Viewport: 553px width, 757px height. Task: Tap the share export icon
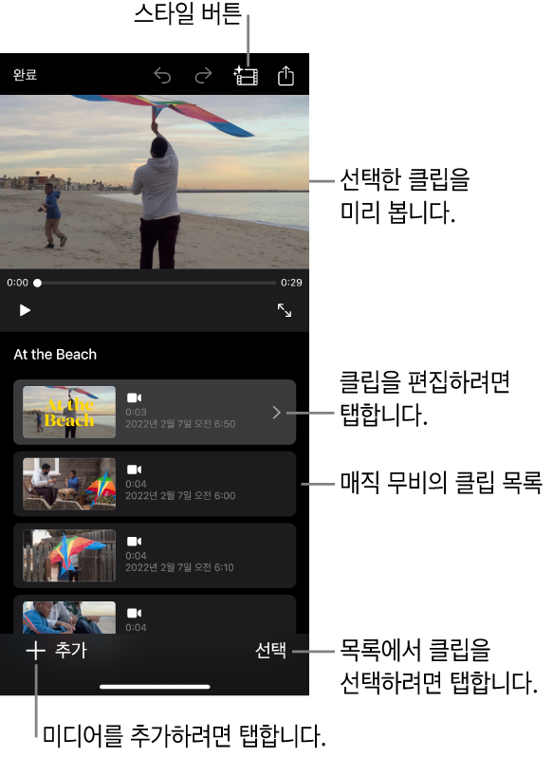[x=286, y=75]
